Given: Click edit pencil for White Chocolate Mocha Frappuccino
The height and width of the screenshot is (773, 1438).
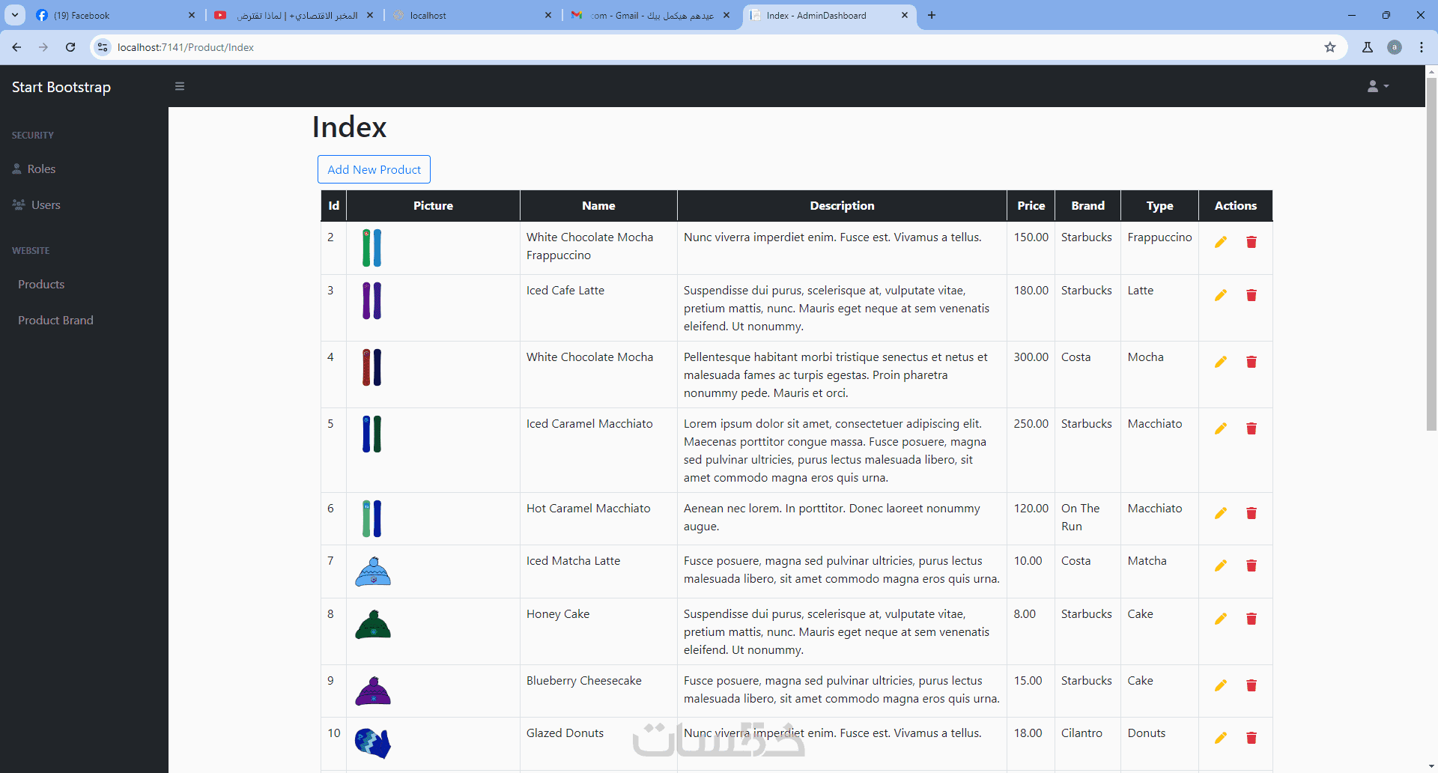Looking at the screenshot, I should point(1221,242).
